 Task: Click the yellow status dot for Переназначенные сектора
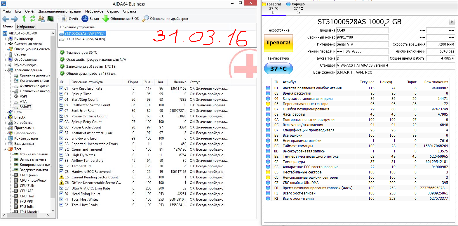coord(268,104)
